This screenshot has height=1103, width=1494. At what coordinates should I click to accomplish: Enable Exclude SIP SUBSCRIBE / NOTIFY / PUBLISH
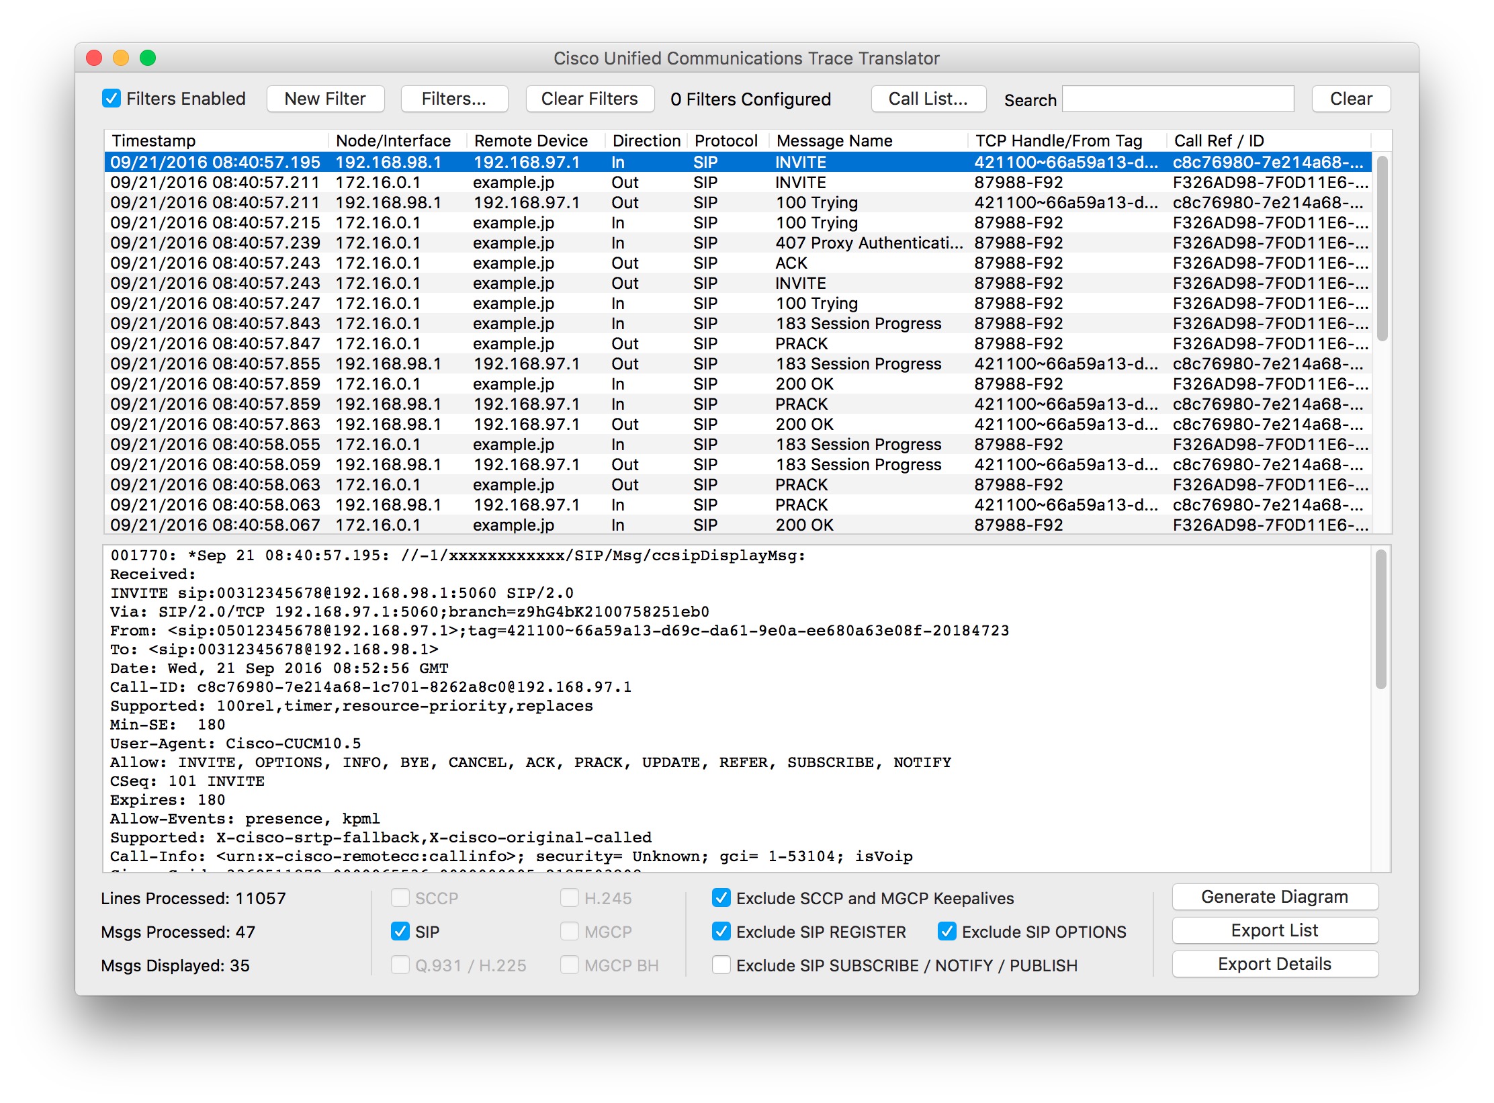pos(721,965)
